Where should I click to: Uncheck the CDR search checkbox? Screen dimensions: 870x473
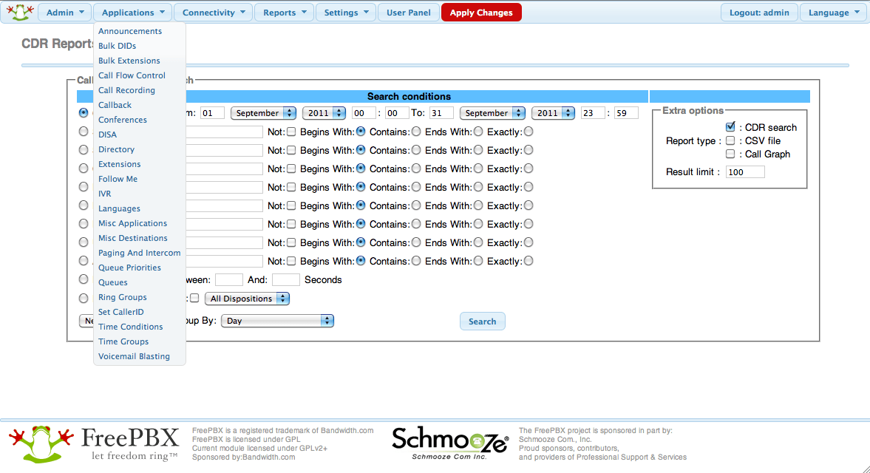click(x=730, y=127)
